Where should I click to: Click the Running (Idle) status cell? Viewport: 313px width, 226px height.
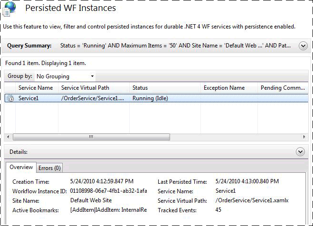(150, 98)
